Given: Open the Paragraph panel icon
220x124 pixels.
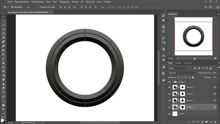Looking at the screenshot, I should pyautogui.click(x=164, y=60).
